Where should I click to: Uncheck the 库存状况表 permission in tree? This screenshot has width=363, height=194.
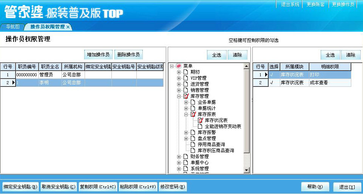[x=200, y=120]
